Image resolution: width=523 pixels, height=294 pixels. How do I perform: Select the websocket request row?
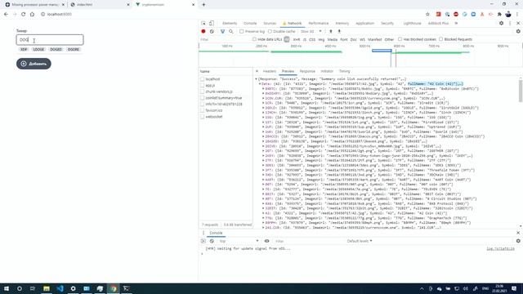(x=226, y=117)
